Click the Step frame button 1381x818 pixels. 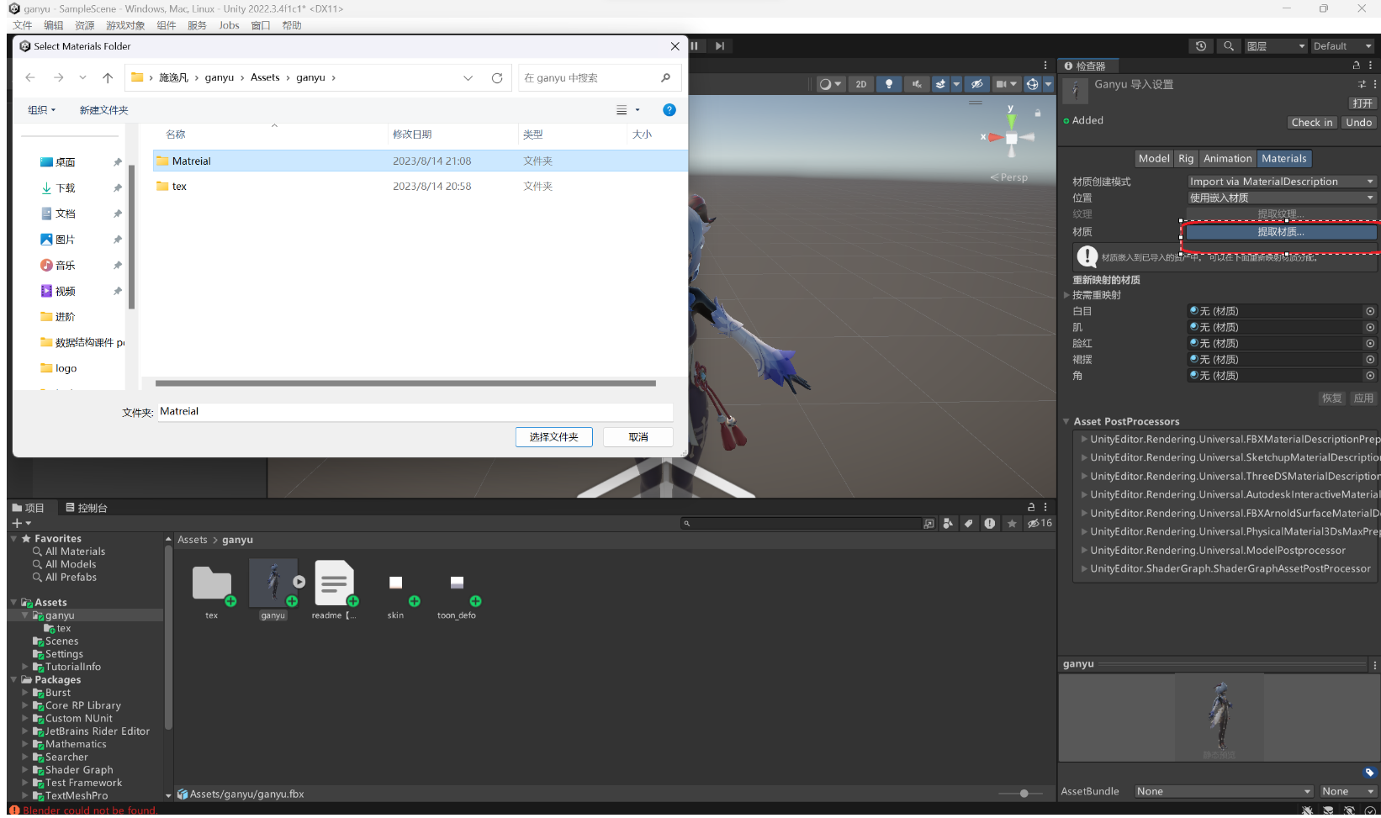tap(720, 45)
